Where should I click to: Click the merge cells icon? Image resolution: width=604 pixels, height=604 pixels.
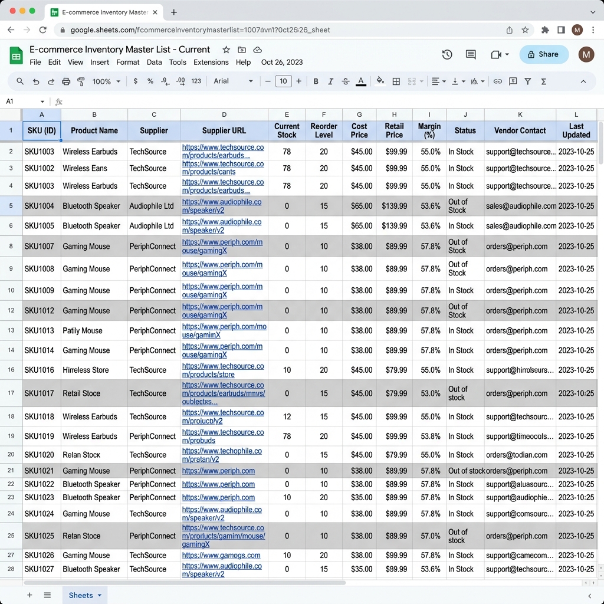(412, 81)
